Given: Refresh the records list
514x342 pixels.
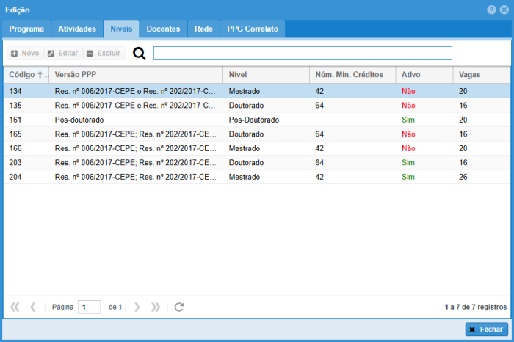Looking at the screenshot, I should click(x=178, y=307).
